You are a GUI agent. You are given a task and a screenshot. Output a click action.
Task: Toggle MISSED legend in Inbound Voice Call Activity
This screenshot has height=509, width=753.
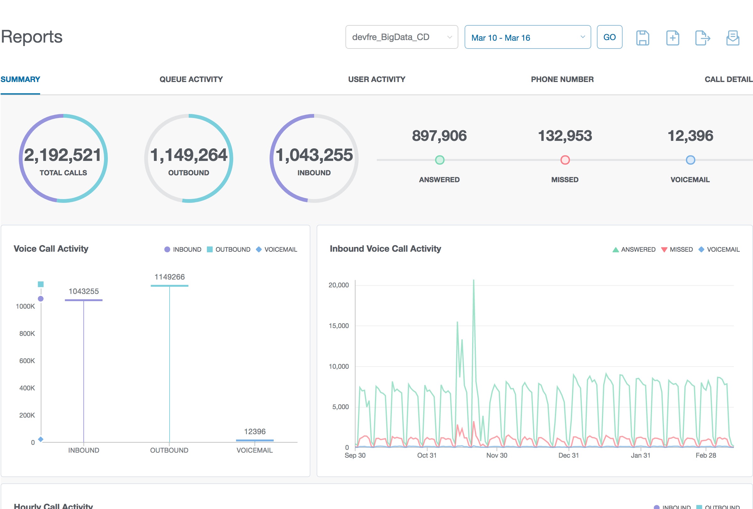(x=677, y=249)
